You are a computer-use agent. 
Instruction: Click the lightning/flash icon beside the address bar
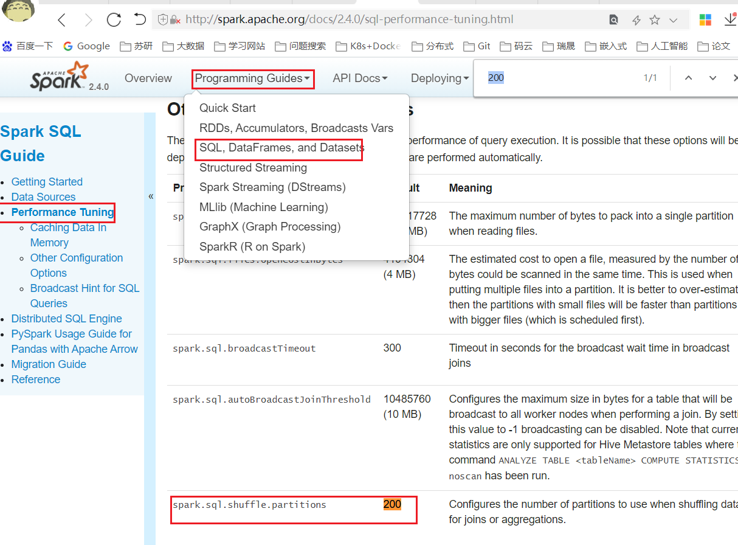coord(636,19)
